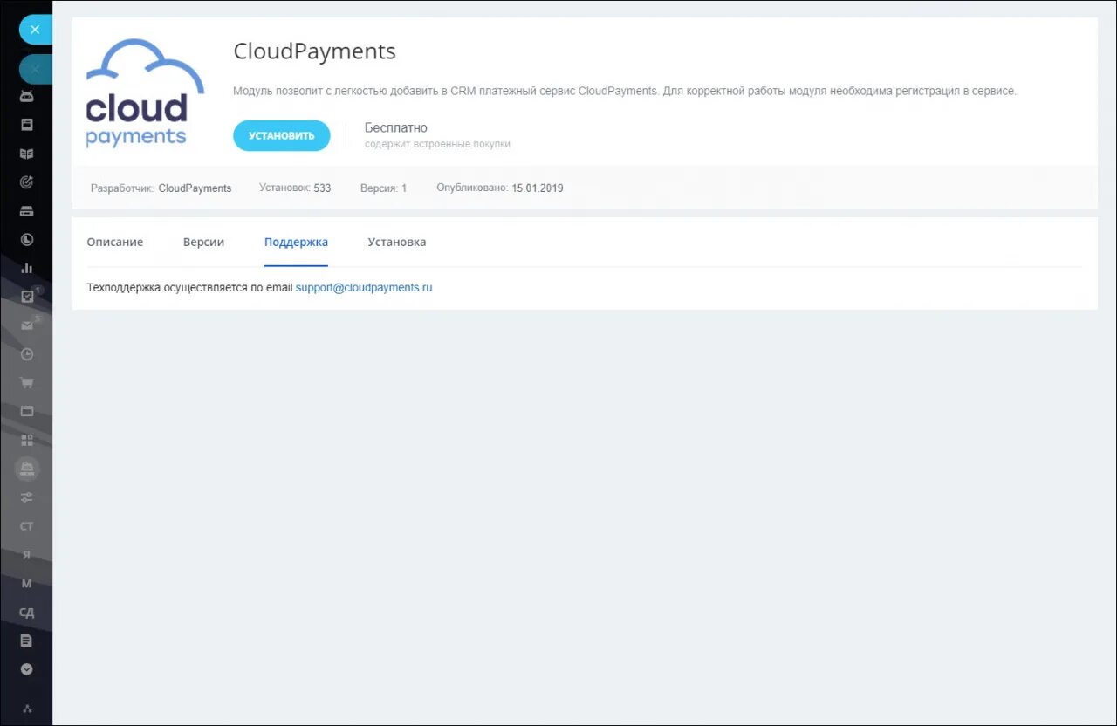The width and height of the screenshot is (1117, 726).
Task: Click the target goal icon in sidebar
Action: pos(27,182)
